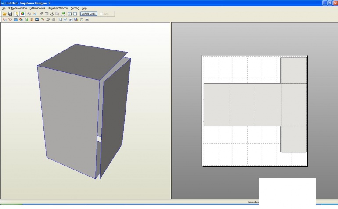
Task: Click the gray arrow icon beside the curved arrow
Action: [53, 20]
